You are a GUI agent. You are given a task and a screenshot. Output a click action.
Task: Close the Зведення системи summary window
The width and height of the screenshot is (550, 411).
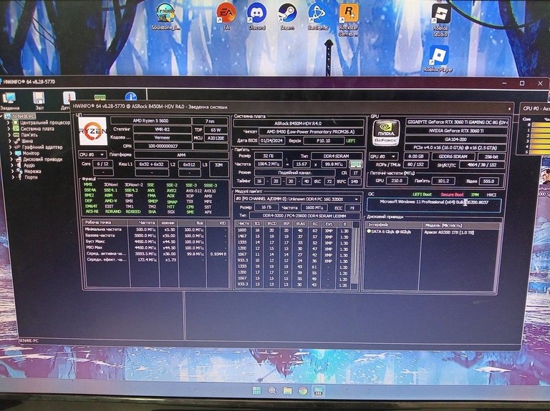pyautogui.click(x=510, y=109)
